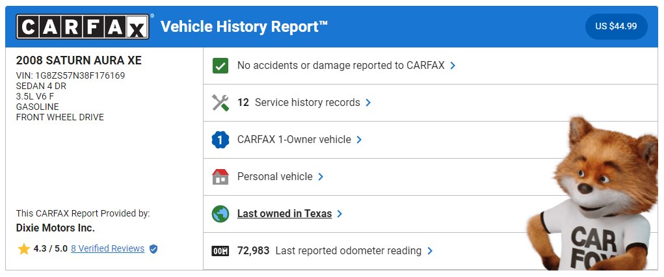Click the yellow rating star icon

[23, 248]
